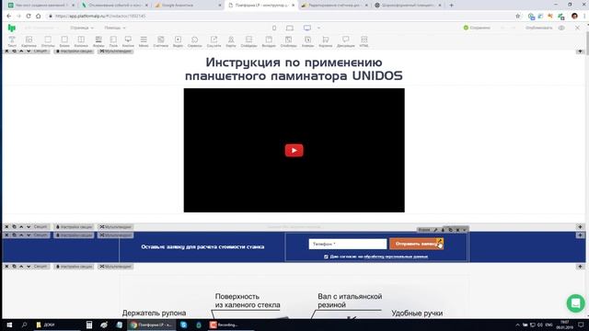Screen dimensions: 589x331
Task: Select the Корзина cart tool
Action: pyautogui.click(x=325, y=41)
